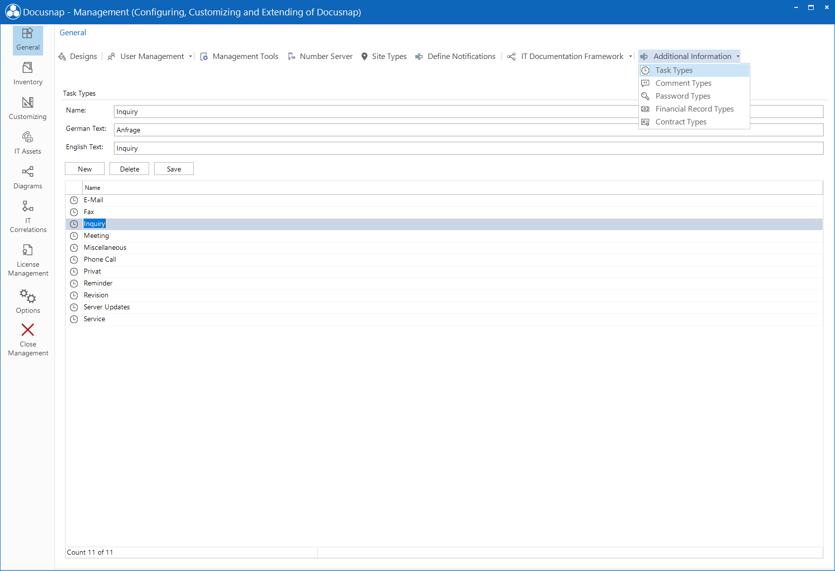Open the Site Types toolbar item
The image size is (835, 571).
click(x=384, y=57)
